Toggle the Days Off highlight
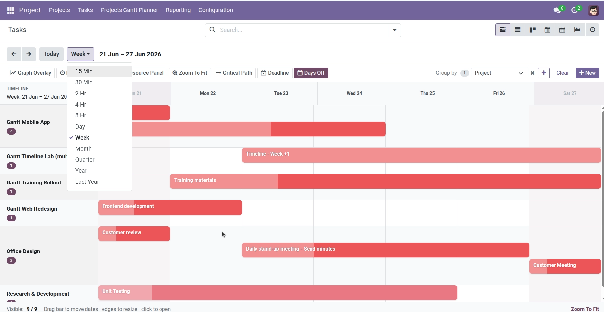This screenshot has height=312, width=604. 311,73
